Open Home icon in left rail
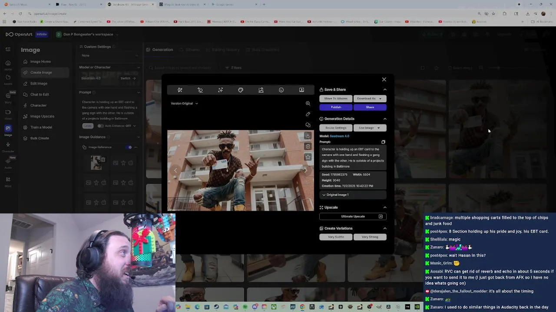 click(x=8, y=65)
